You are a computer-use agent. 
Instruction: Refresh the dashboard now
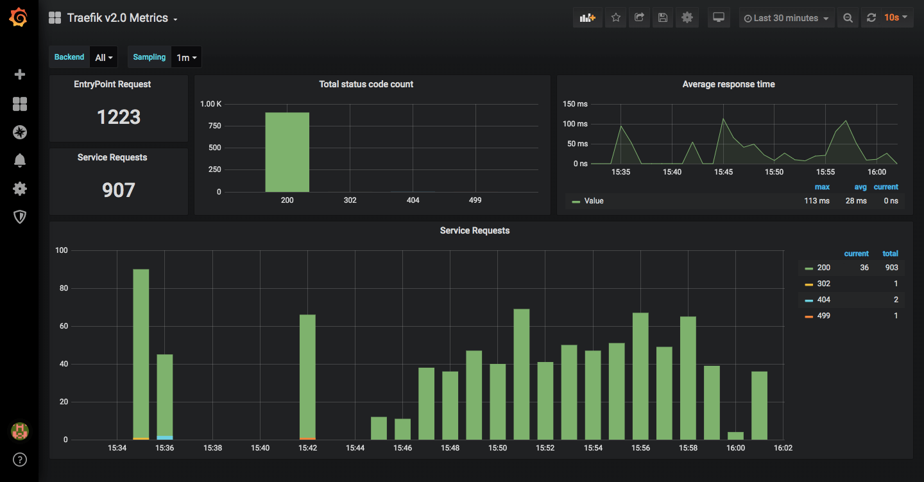(871, 18)
